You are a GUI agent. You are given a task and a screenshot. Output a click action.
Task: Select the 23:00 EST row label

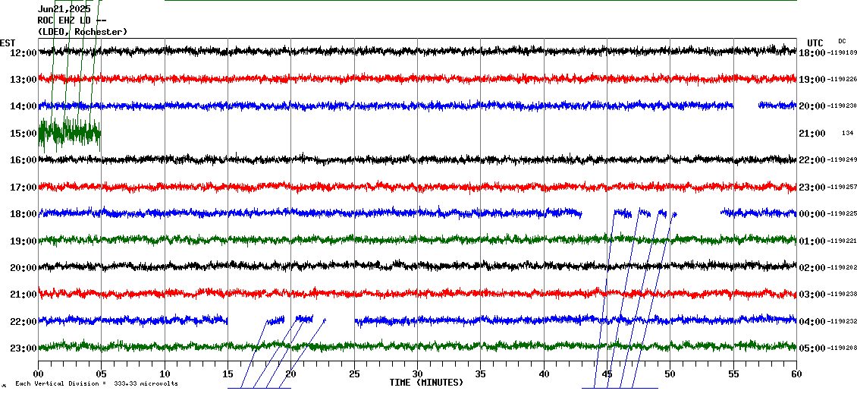(x=24, y=348)
